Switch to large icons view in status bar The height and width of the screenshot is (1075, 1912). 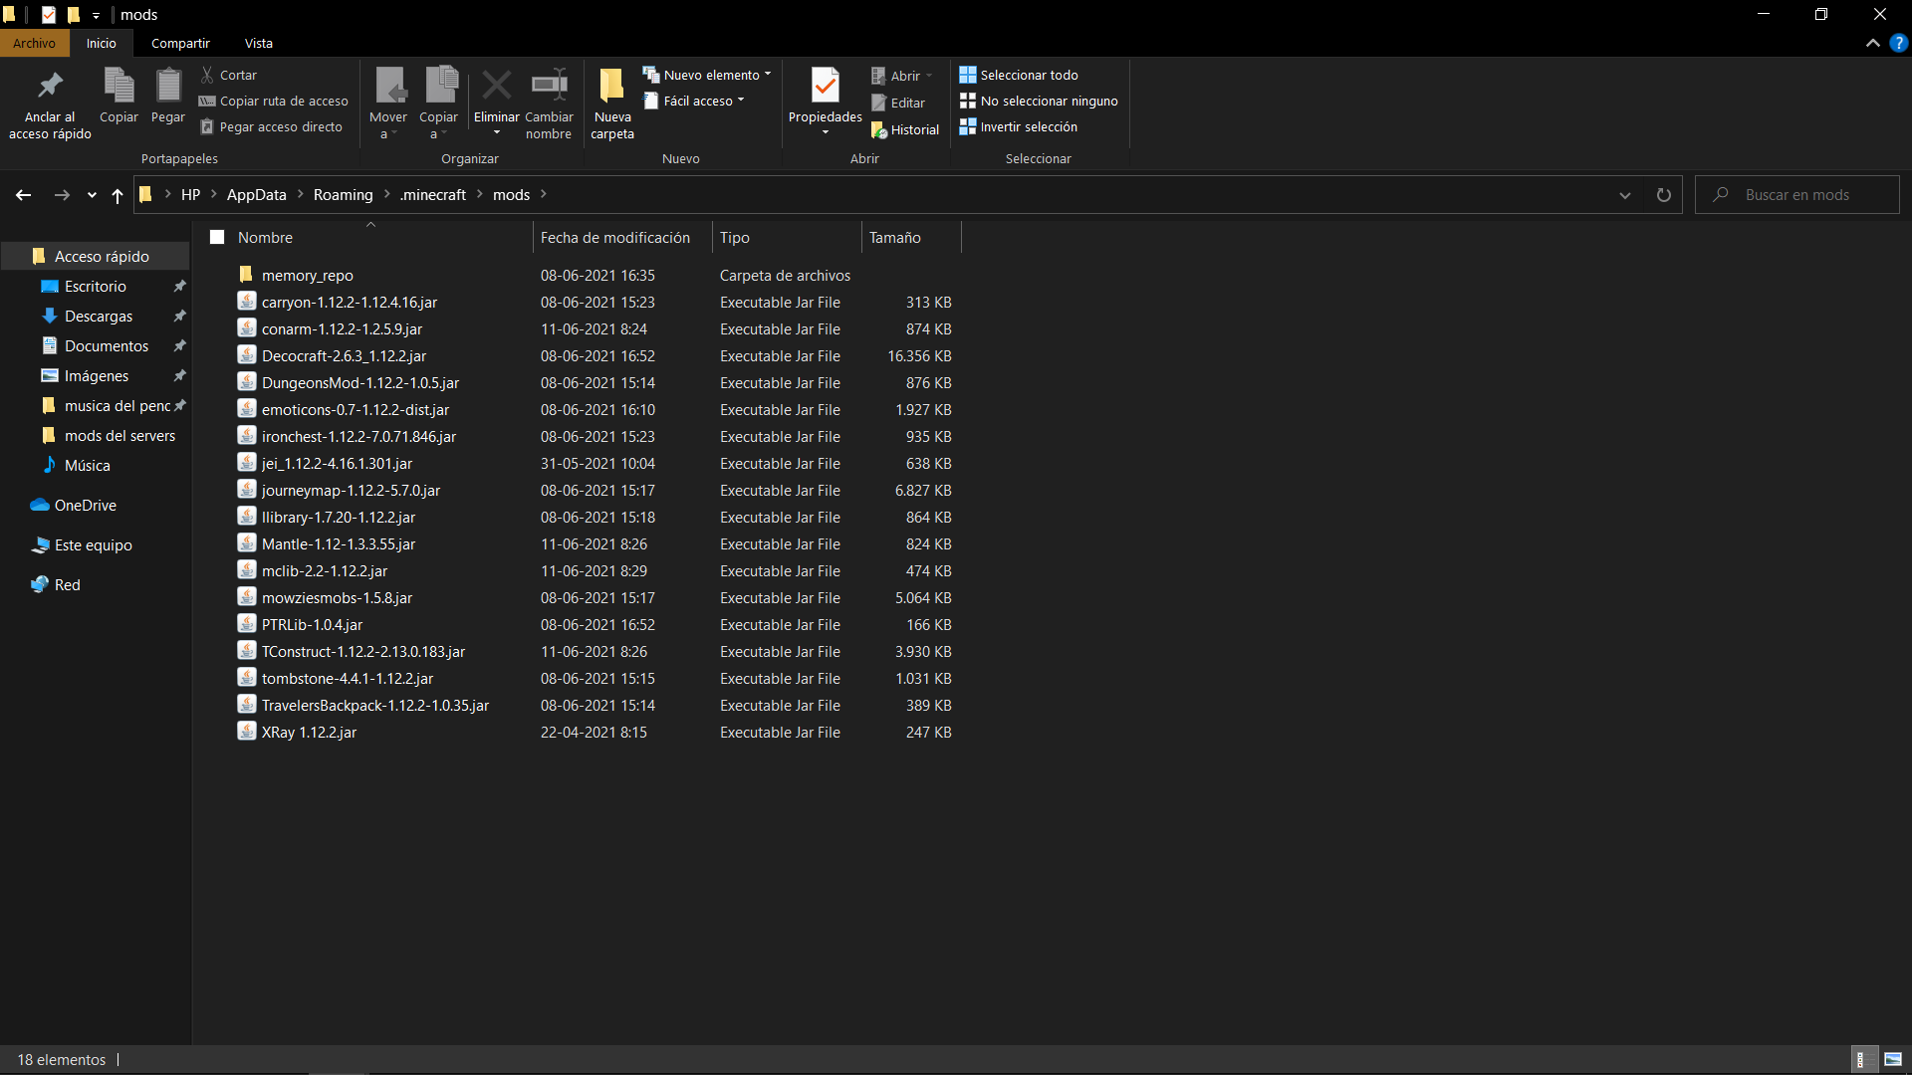1893,1060
